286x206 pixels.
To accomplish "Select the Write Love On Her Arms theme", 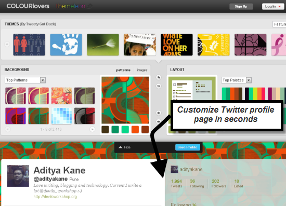I will click(x=177, y=45).
